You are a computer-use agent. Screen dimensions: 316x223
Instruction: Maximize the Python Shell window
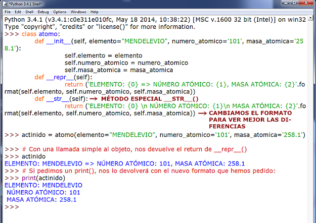tap(295, 3)
